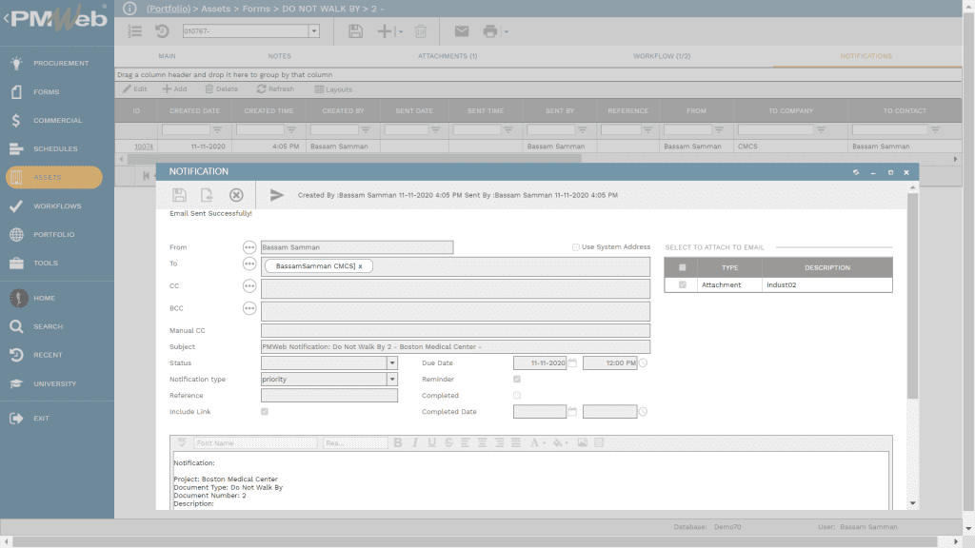This screenshot has width=975, height=548.
Task: Open font color picker in editor
Action: [537, 443]
